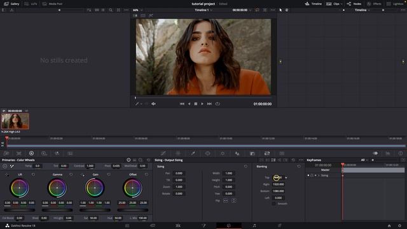407x229 pixels.
Task: Switch to the Edit page
Action: (x=178, y=226)
